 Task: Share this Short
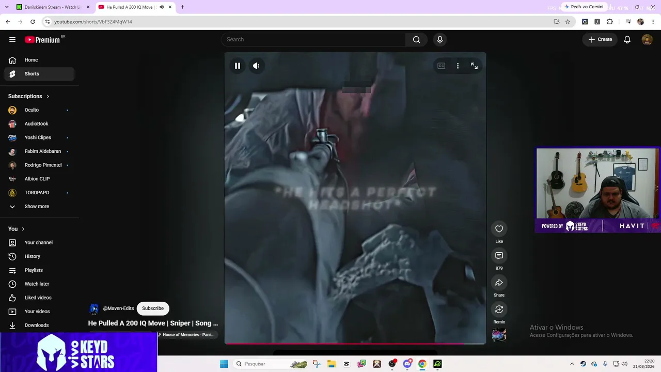click(x=499, y=283)
